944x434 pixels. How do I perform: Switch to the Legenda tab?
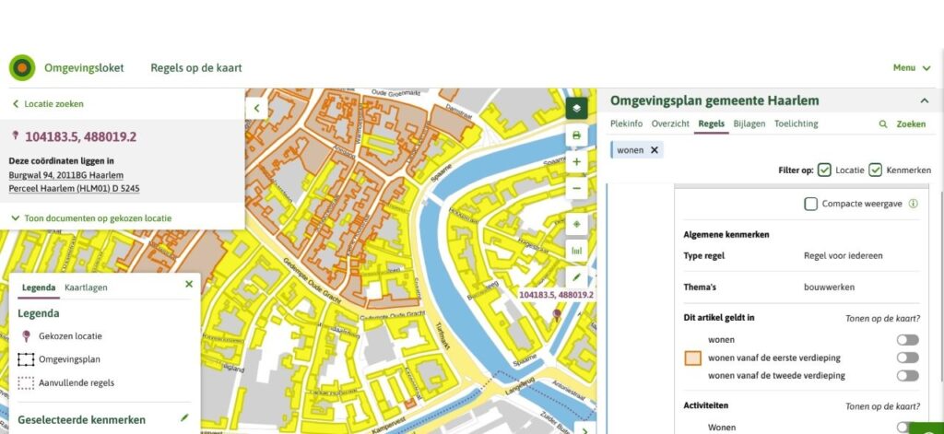(39, 287)
